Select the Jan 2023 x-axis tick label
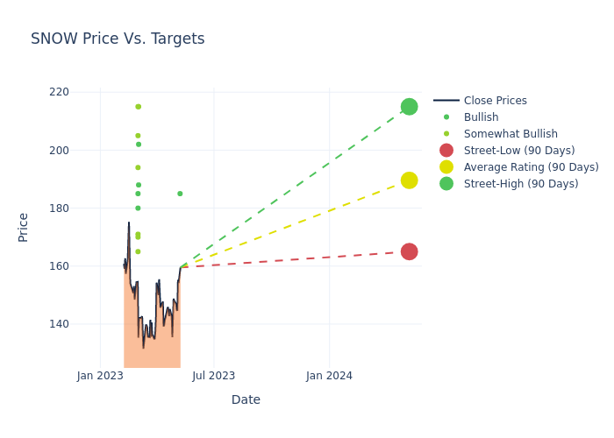The image size is (614, 438). pos(100,376)
